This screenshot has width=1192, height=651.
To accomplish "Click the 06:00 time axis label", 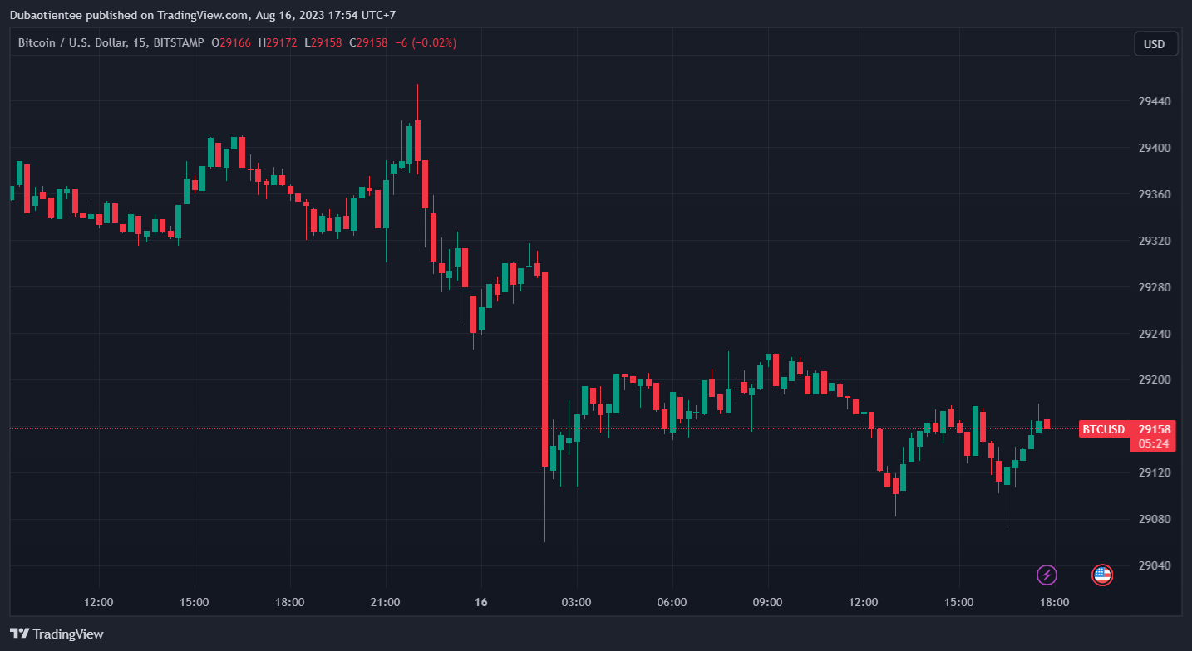I will click(x=672, y=602).
